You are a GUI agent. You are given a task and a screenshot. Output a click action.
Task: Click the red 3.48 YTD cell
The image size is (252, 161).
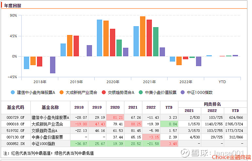coord(169,144)
